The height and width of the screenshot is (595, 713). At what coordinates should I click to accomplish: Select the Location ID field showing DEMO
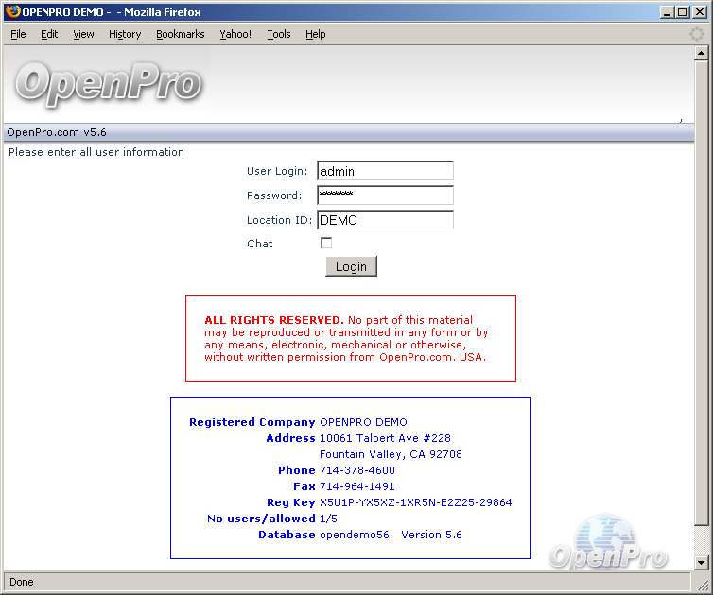385,220
